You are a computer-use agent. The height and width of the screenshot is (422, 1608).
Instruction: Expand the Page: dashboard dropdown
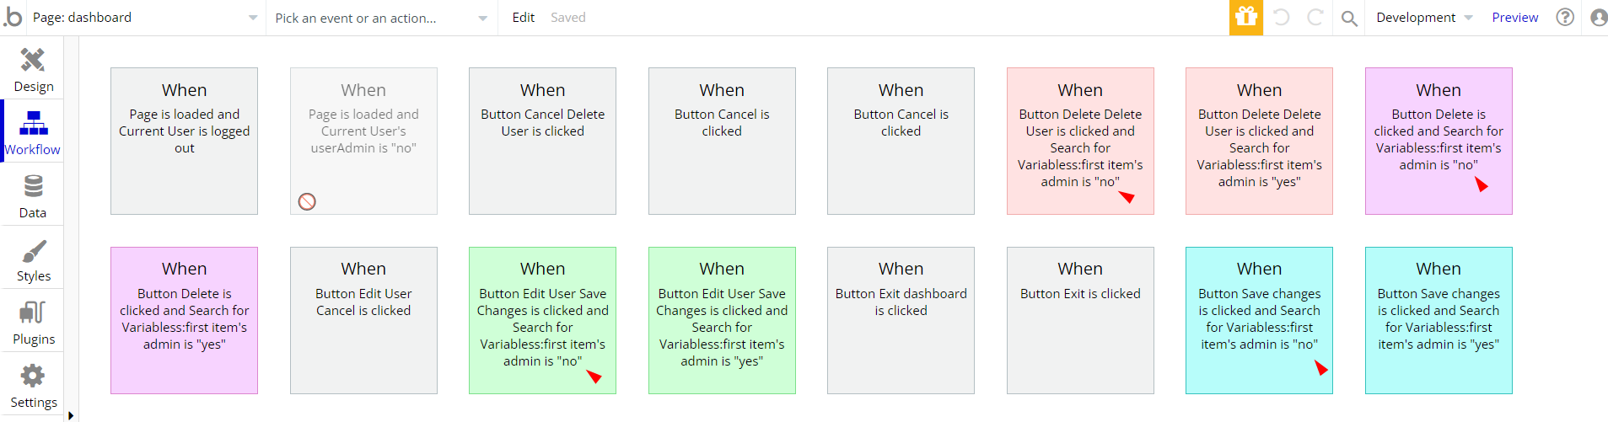(145, 18)
